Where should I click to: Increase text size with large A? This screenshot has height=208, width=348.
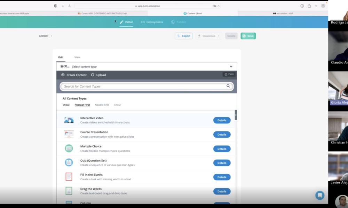point(70,6)
